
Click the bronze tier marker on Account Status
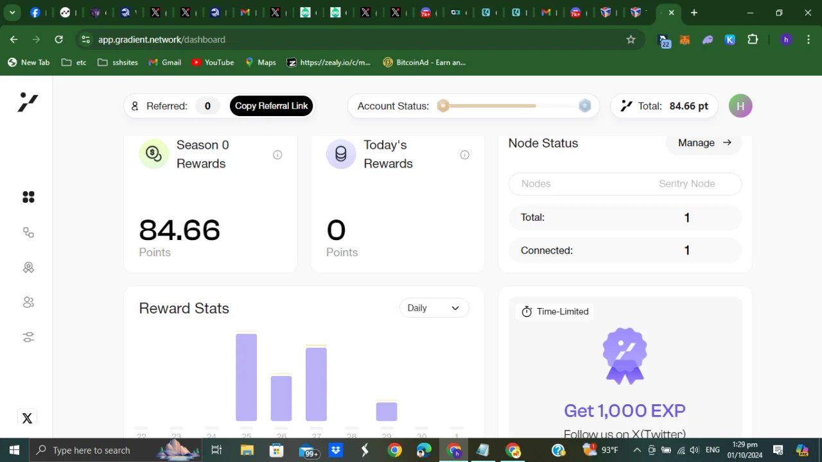442,106
